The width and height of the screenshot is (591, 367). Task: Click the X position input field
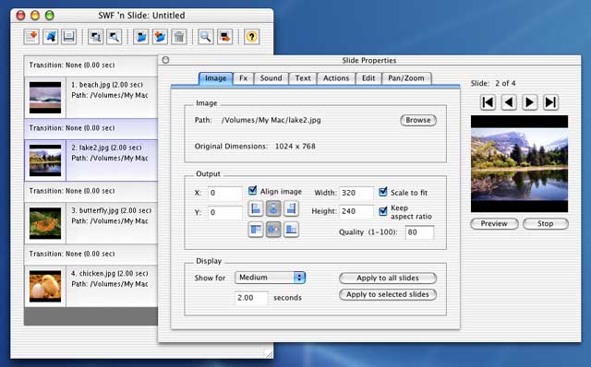[x=225, y=193]
